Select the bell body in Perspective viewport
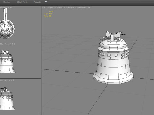This screenshot has height=115, width=154. [x=113, y=64]
